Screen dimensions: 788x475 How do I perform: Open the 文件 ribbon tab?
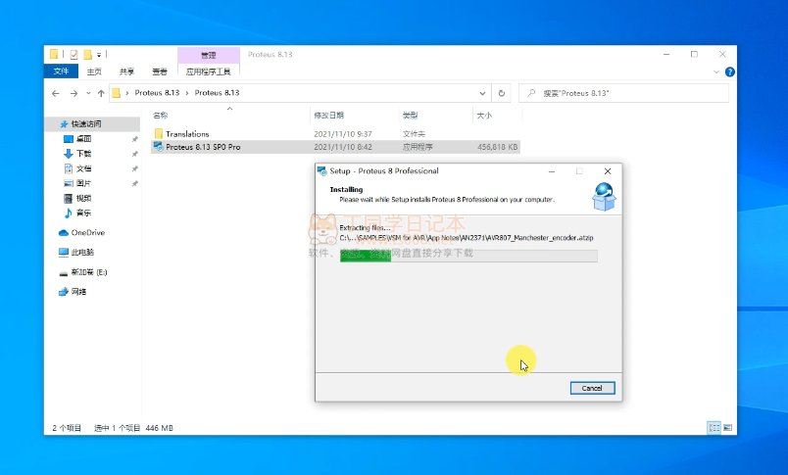61,71
